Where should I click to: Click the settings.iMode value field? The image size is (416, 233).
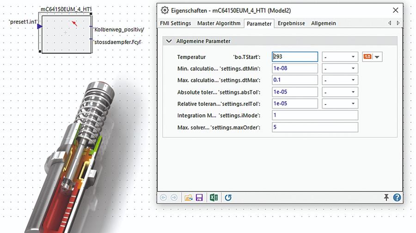[315, 116]
